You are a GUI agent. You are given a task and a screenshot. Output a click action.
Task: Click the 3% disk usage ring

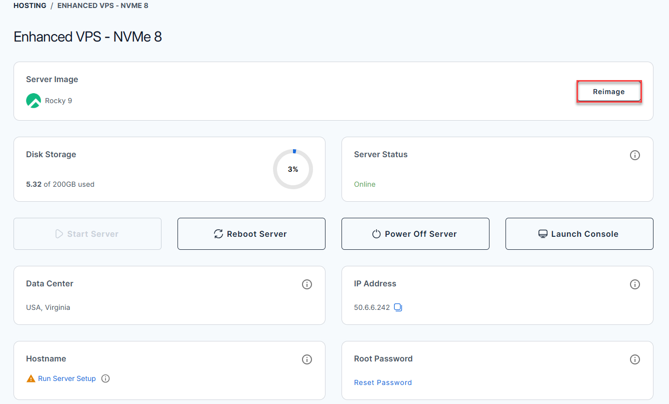point(293,169)
